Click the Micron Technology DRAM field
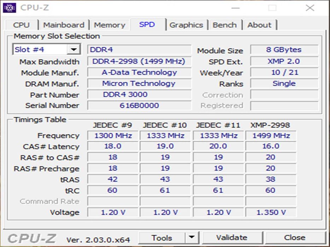 click(x=139, y=84)
